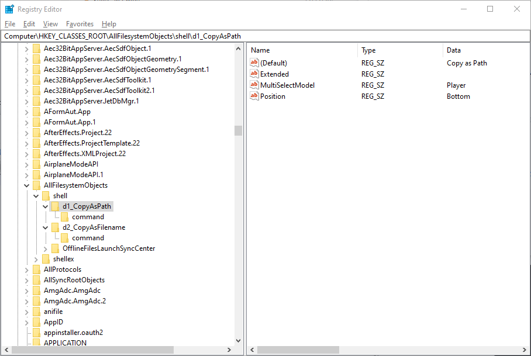This screenshot has width=531, height=356.
Task: Click folder icon of command under d2_CopyAsFilename
Action: [x=65, y=238]
